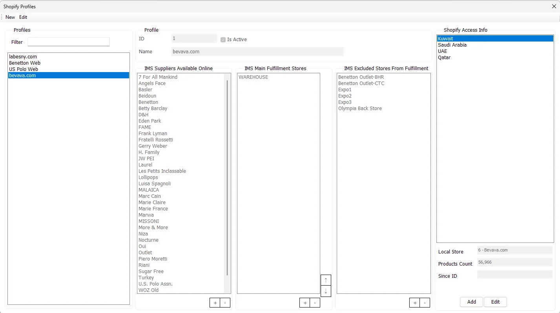Select labesny.com profile
Screen dimensions: 560x313
pyautogui.click(x=69, y=57)
